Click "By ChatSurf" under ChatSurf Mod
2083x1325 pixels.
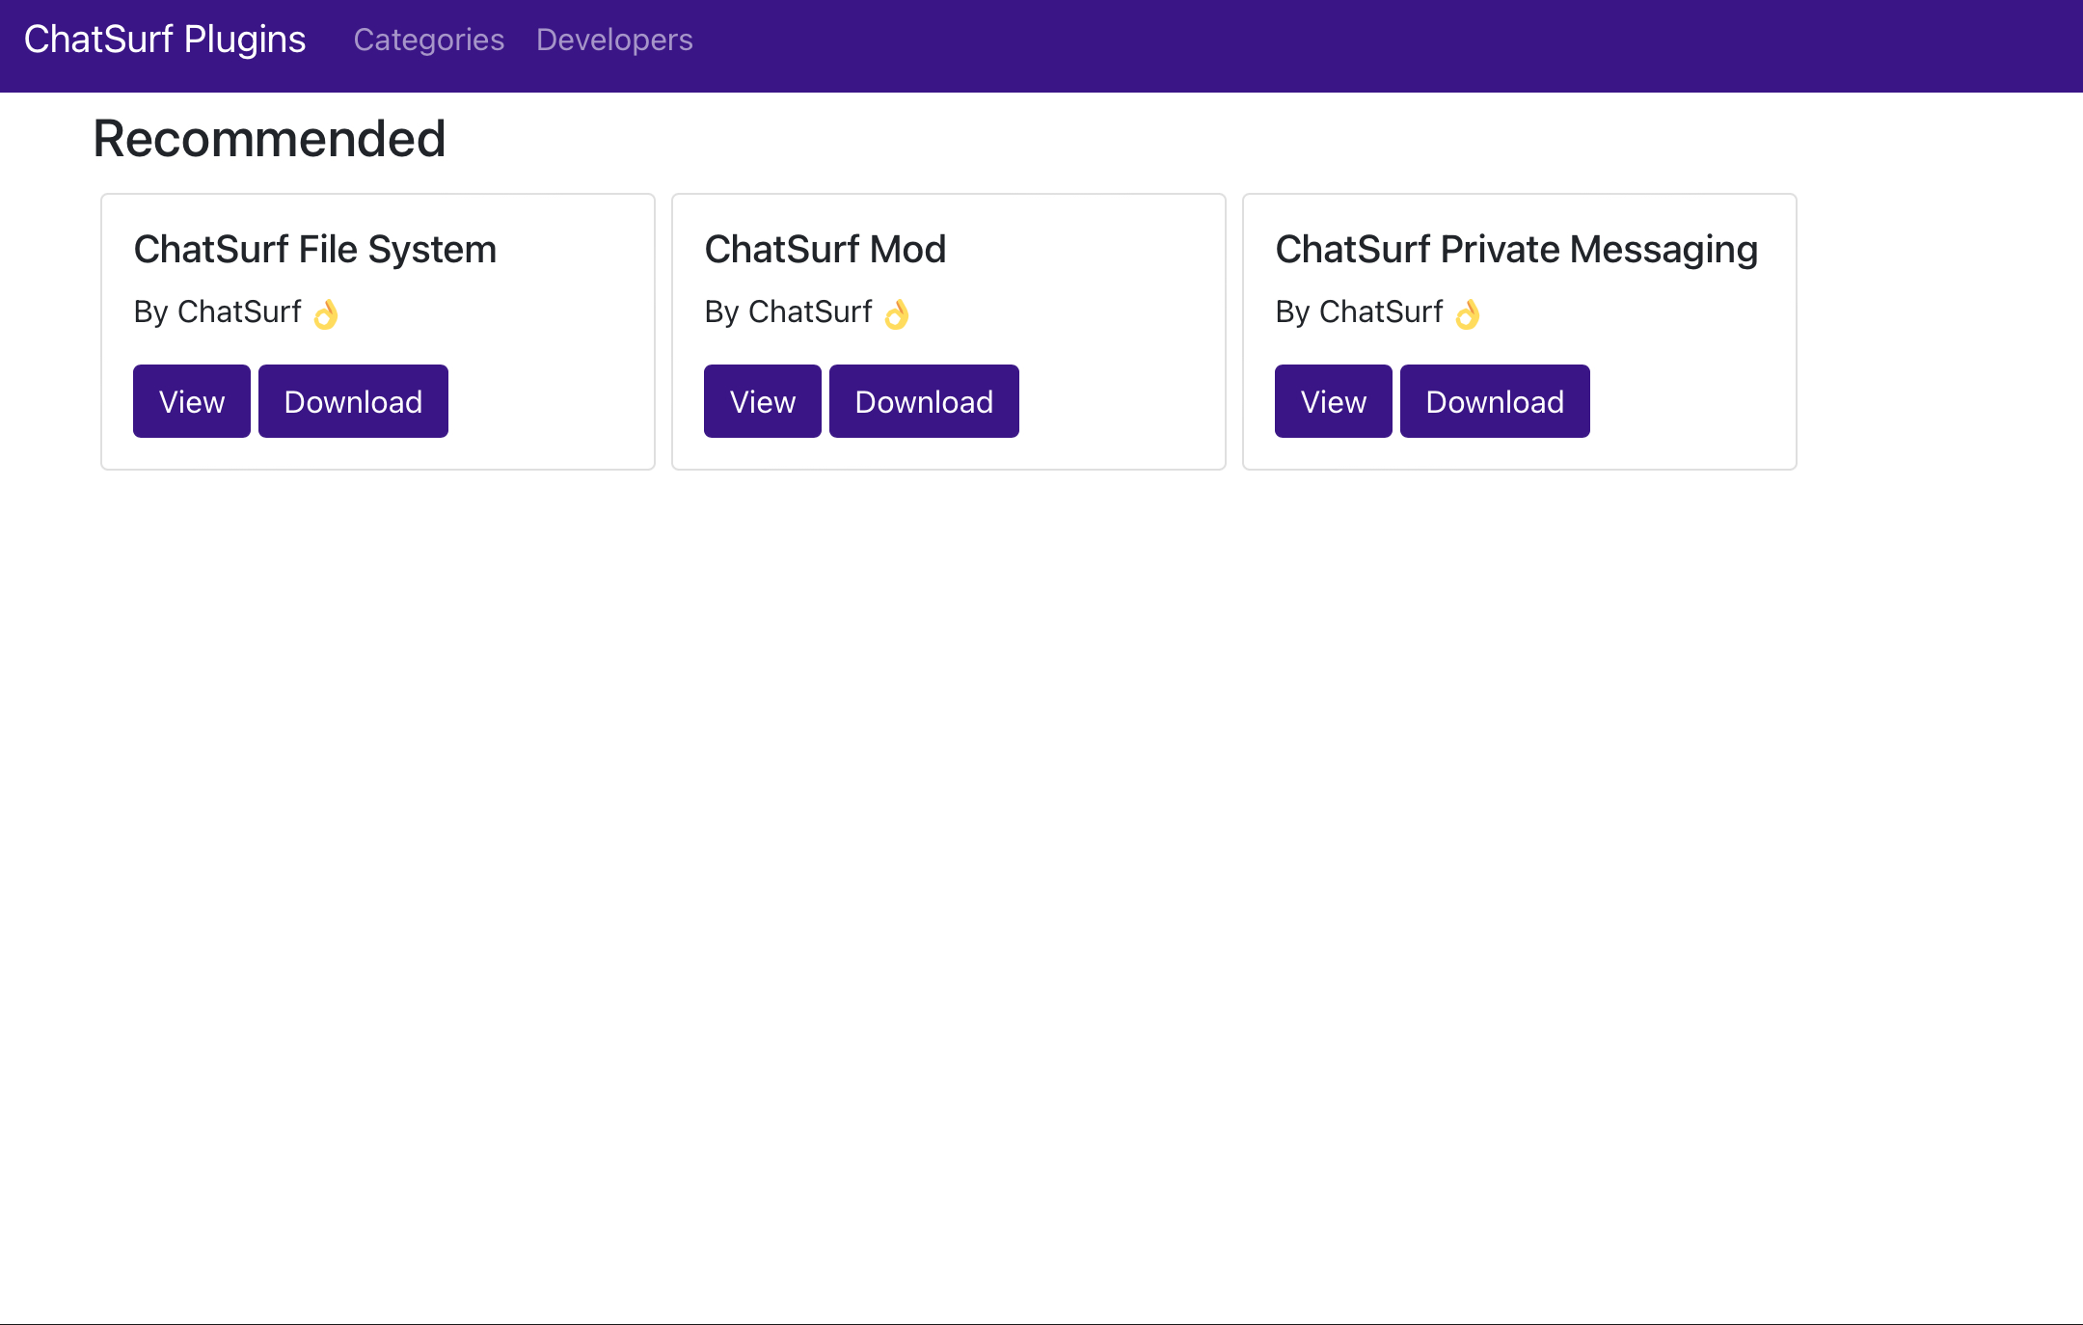coord(789,311)
